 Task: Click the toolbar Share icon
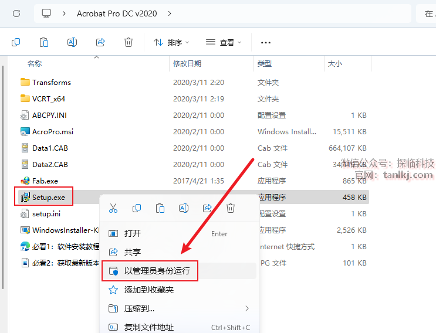(100, 42)
